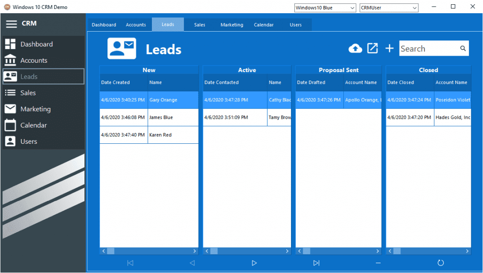
Task: Switch to the Dashboard tab
Action: tap(104, 25)
